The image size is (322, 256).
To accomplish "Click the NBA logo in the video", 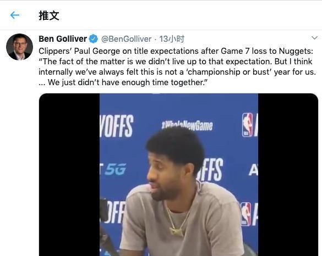I will coord(247,125).
